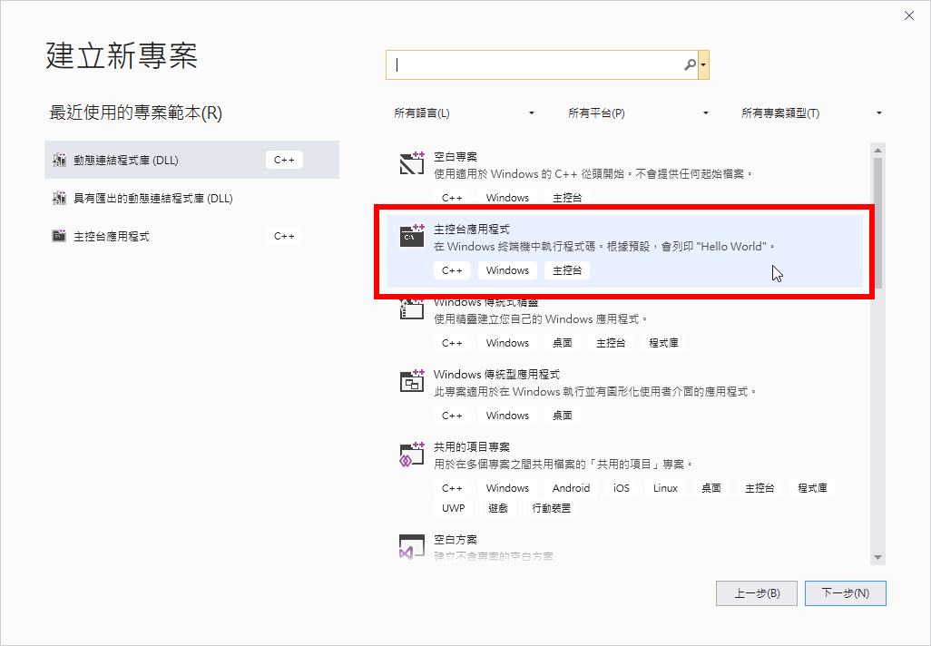
Task: Click the template list scrollbar thumb
Action: pyautogui.click(x=877, y=223)
